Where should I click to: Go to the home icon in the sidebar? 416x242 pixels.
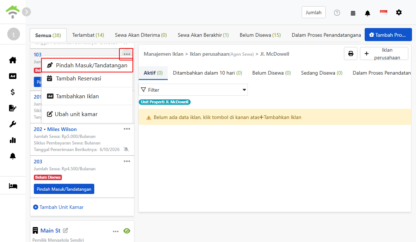pos(13,60)
